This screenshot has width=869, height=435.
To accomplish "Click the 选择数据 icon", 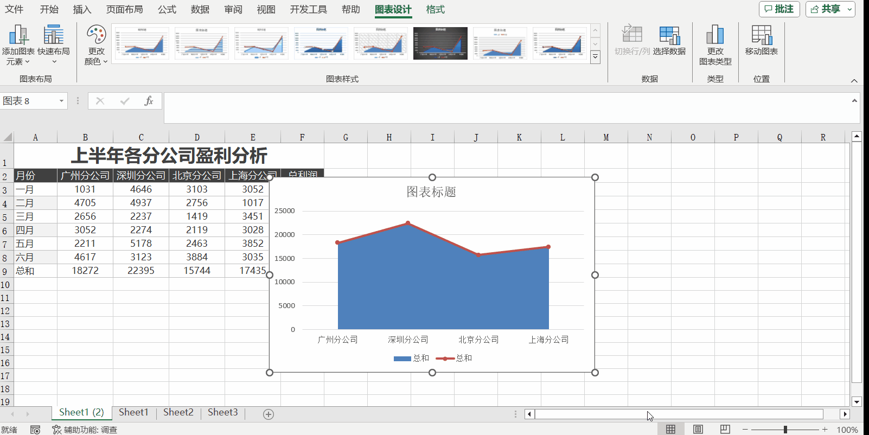I will [x=669, y=36].
